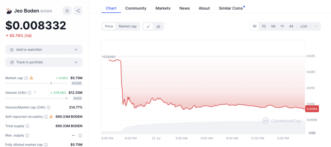
Task: Expand Add to watlist plus sign
Action: [x=76, y=50]
